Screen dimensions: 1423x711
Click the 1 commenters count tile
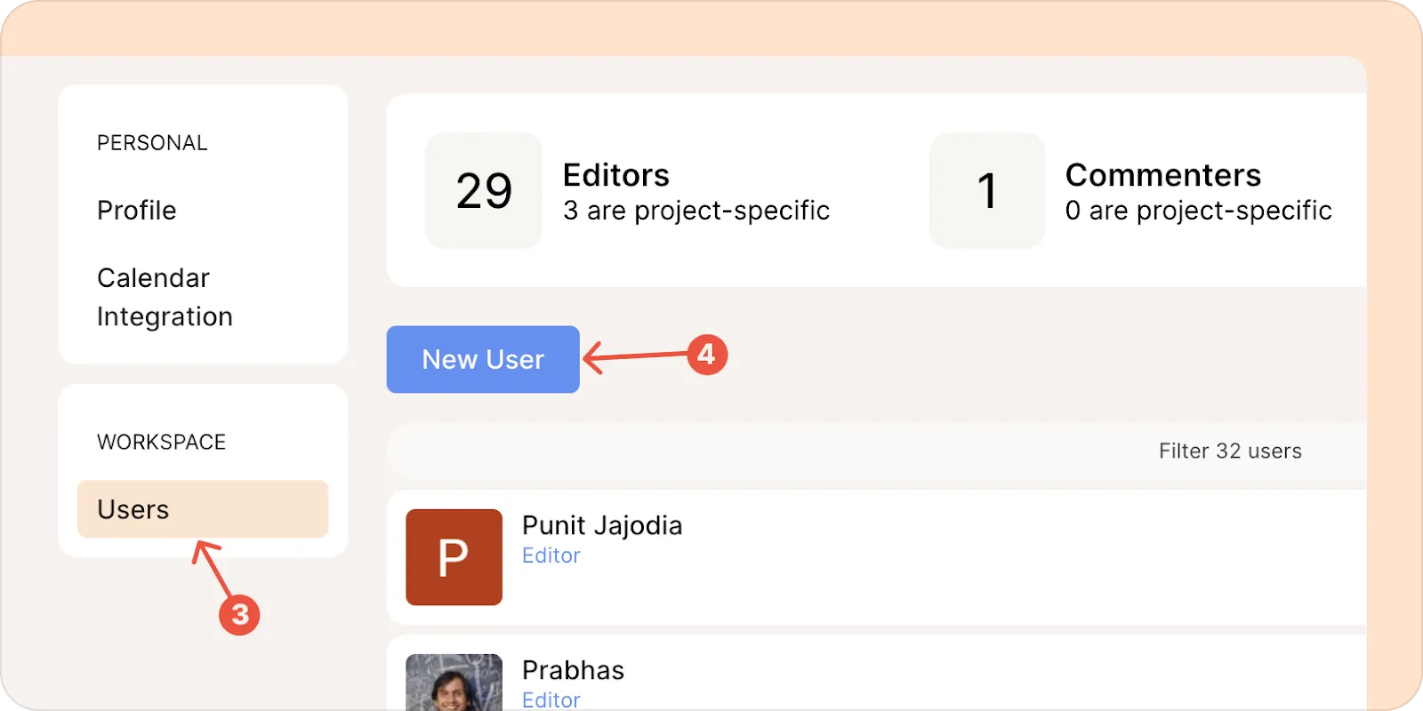coord(987,190)
